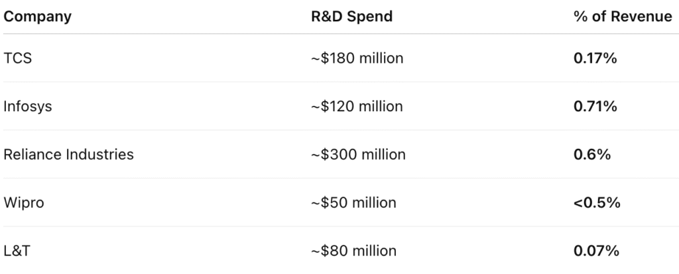Screen dimensions: 679x274
Task: Select the TCS company cell
Action: [18, 58]
